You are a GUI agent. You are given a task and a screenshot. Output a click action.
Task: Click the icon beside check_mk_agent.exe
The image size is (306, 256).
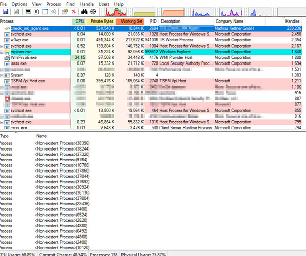tap(7, 28)
